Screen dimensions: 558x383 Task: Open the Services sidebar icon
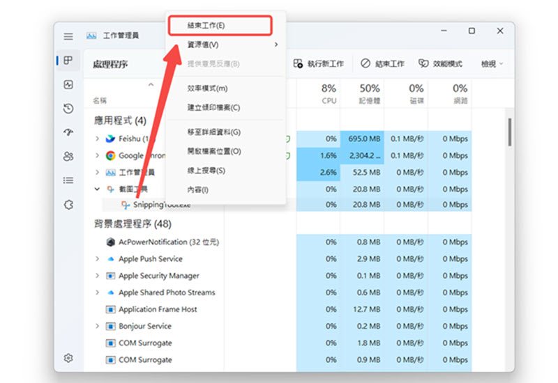(x=68, y=205)
